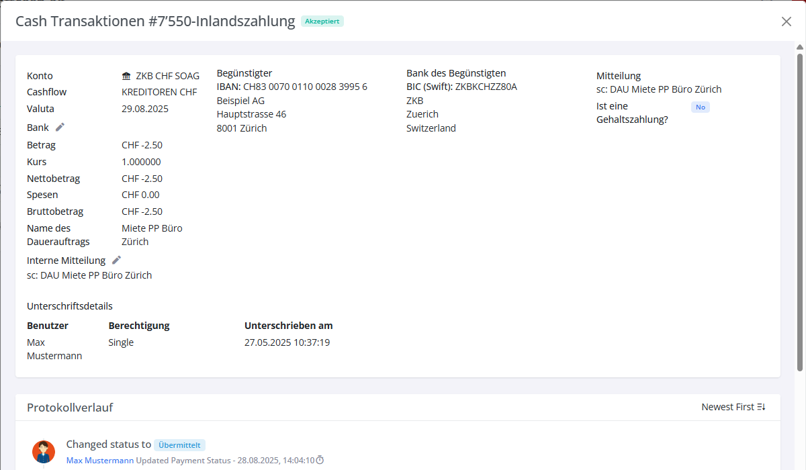The image size is (806, 470).
Task: Edit the Interne Mitteilung pencil icon
Action: (116, 260)
